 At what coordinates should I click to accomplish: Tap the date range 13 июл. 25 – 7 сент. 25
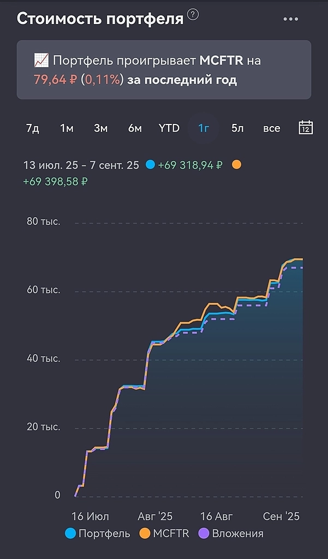[x=81, y=165]
